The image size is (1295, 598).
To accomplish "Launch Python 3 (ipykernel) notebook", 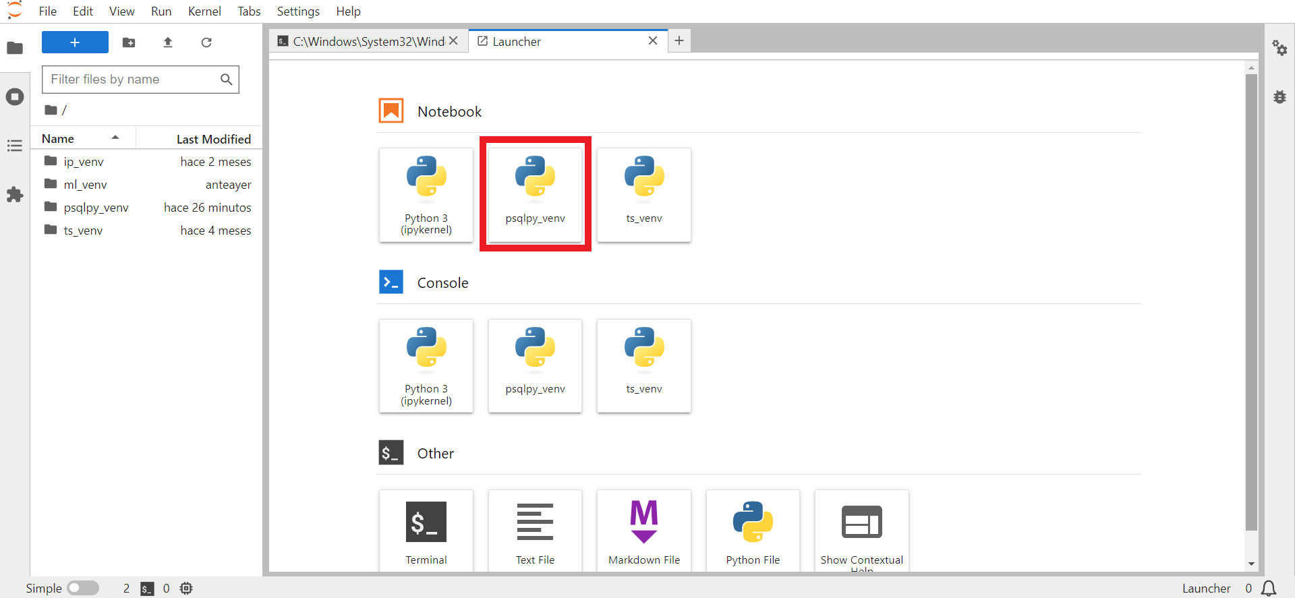I will pos(426,195).
